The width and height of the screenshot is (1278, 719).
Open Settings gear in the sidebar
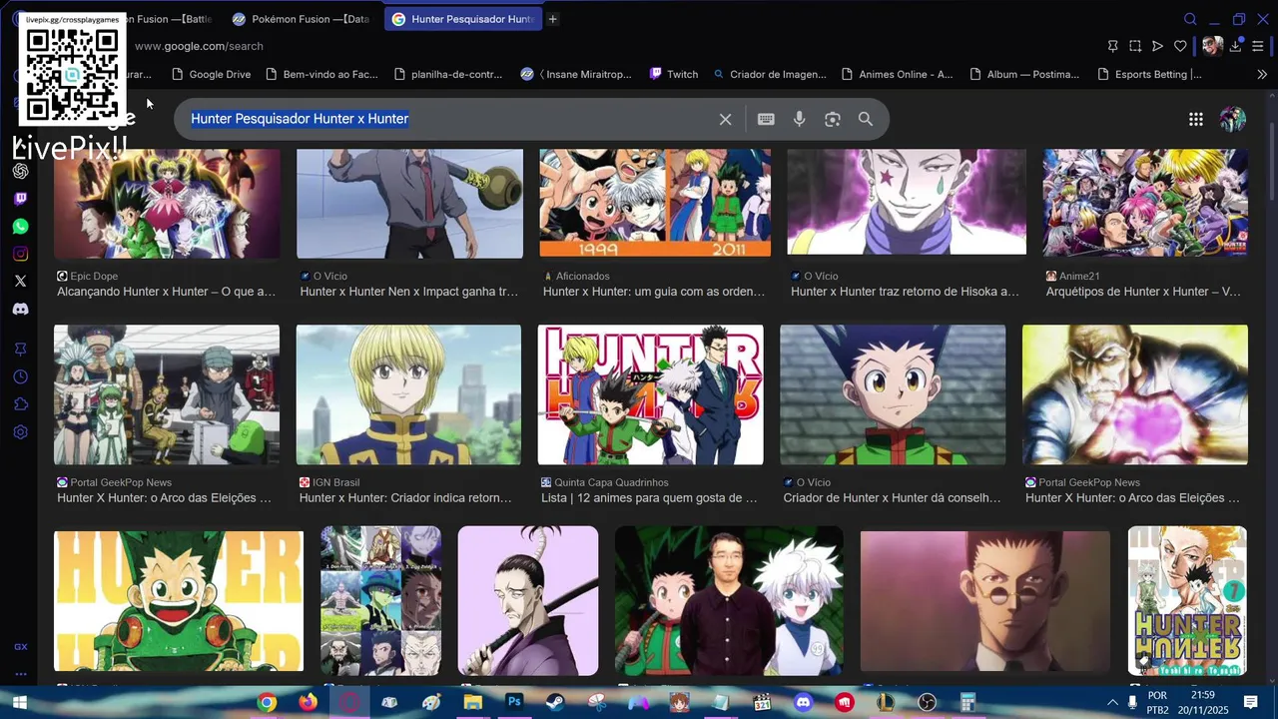click(x=20, y=432)
